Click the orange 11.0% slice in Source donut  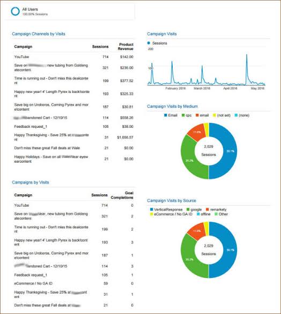[x=197, y=231]
